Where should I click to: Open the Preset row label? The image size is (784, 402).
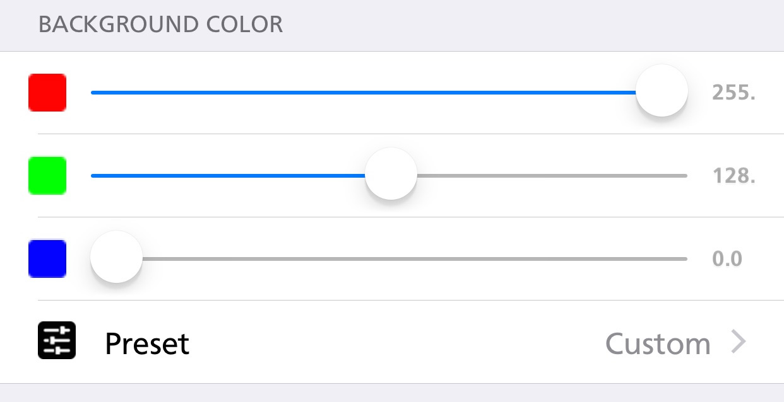coord(147,343)
